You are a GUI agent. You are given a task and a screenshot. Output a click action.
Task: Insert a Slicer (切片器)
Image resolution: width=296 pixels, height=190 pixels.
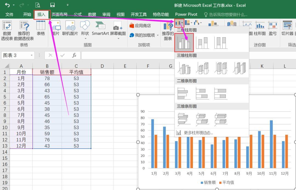[287, 28]
